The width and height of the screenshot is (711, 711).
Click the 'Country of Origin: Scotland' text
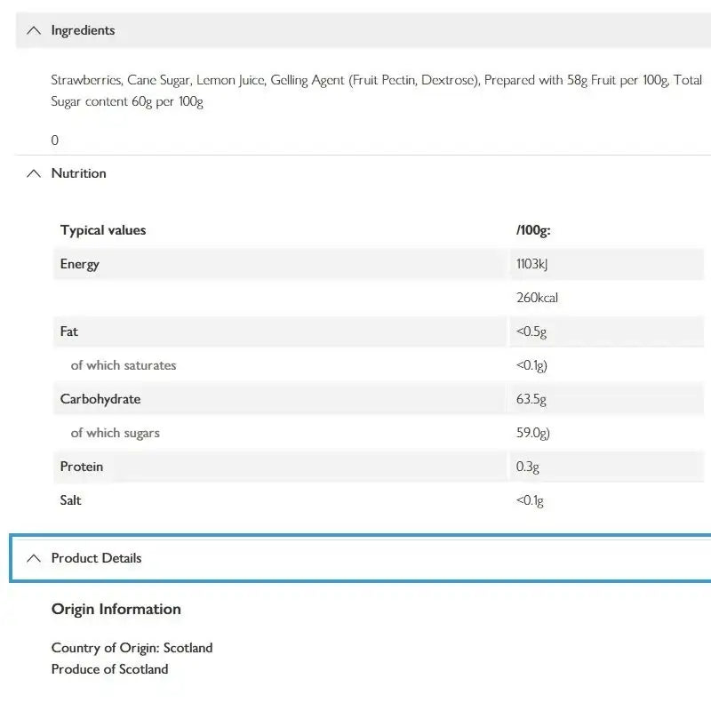[x=132, y=648]
